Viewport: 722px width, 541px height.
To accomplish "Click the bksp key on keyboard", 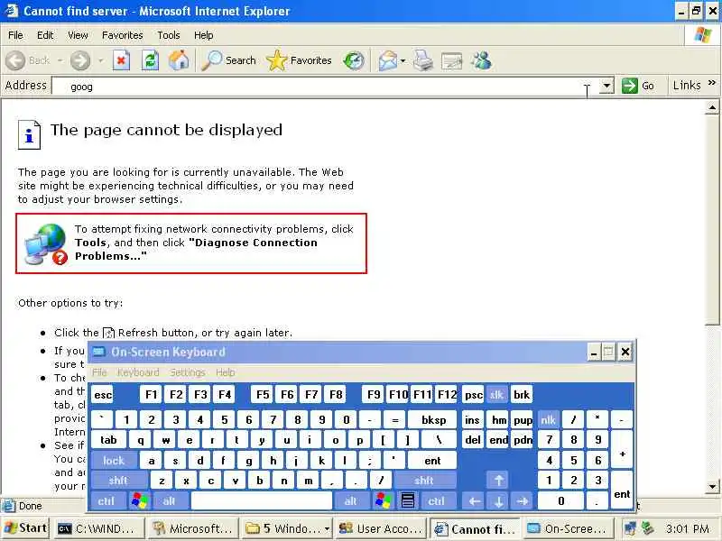I will (x=433, y=419).
